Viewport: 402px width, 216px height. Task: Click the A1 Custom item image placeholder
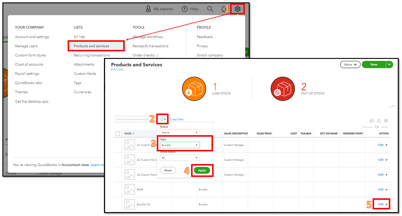130,145
